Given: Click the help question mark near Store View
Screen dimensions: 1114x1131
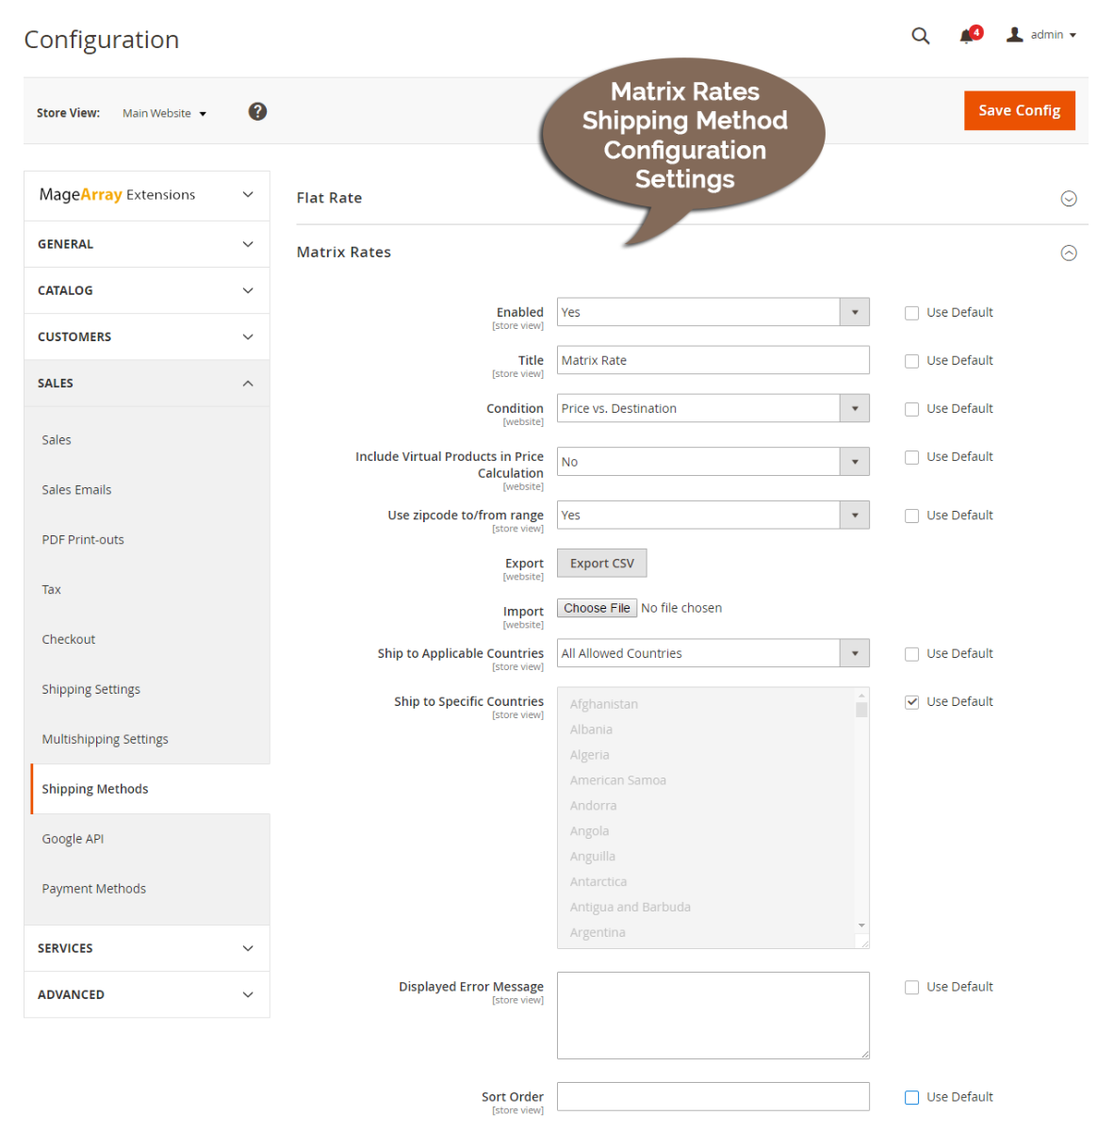Looking at the screenshot, I should [x=257, y=111].
